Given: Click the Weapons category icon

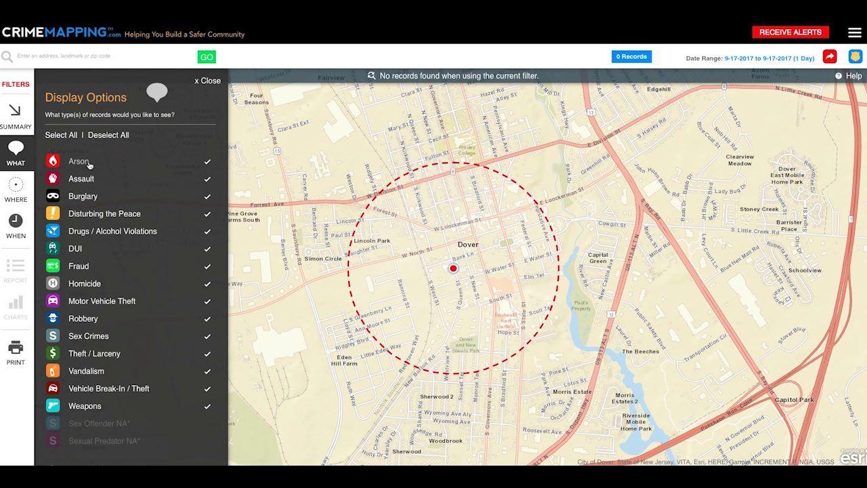Looking at the screenshot, I should [x=54, y=405].
